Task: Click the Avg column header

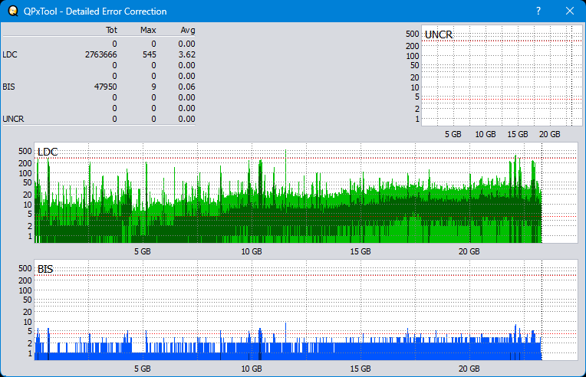Action: click(x=188, y=30)
